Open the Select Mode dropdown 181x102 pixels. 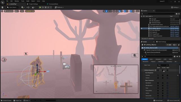[12, 7]
